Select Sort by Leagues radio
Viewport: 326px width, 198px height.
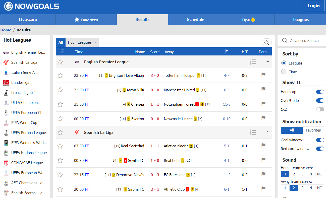[284, 63]
